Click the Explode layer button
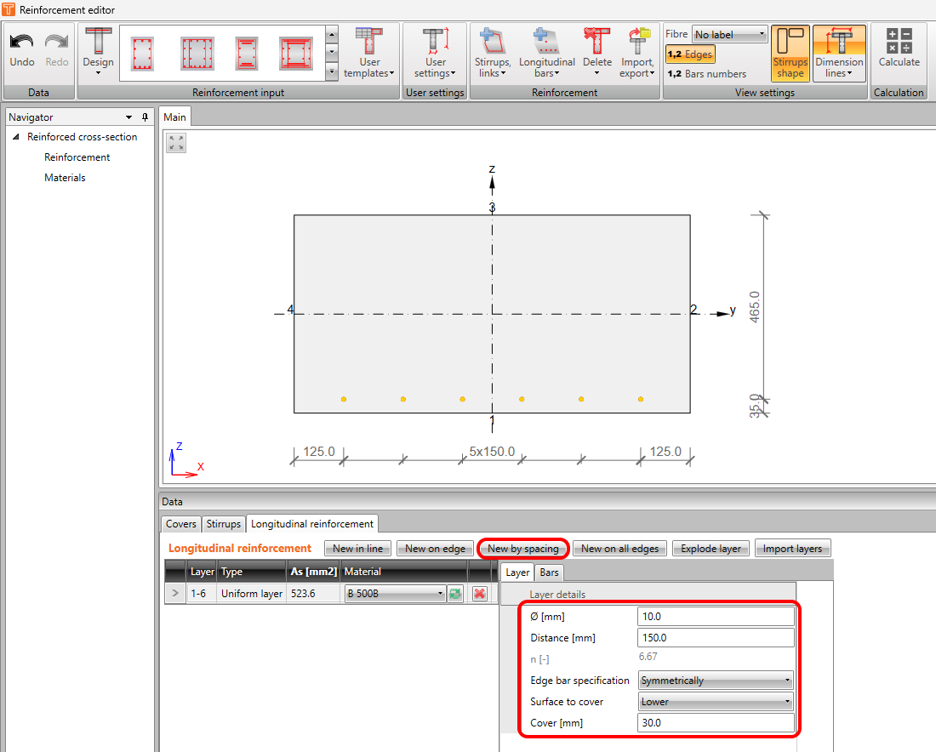The height and width of the screenshot is (752, 936). [711, 548]
